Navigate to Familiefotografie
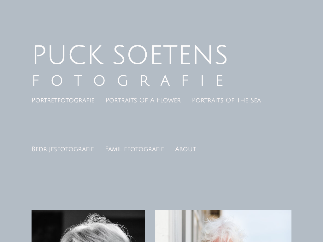Viewport: 323px width, 242px height. (134, 149)
